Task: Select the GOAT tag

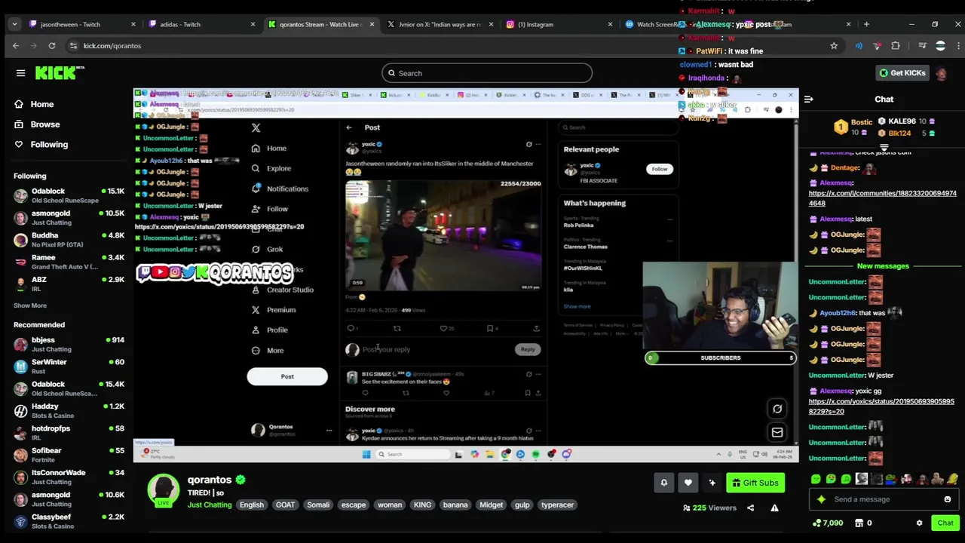Action: 285,505
